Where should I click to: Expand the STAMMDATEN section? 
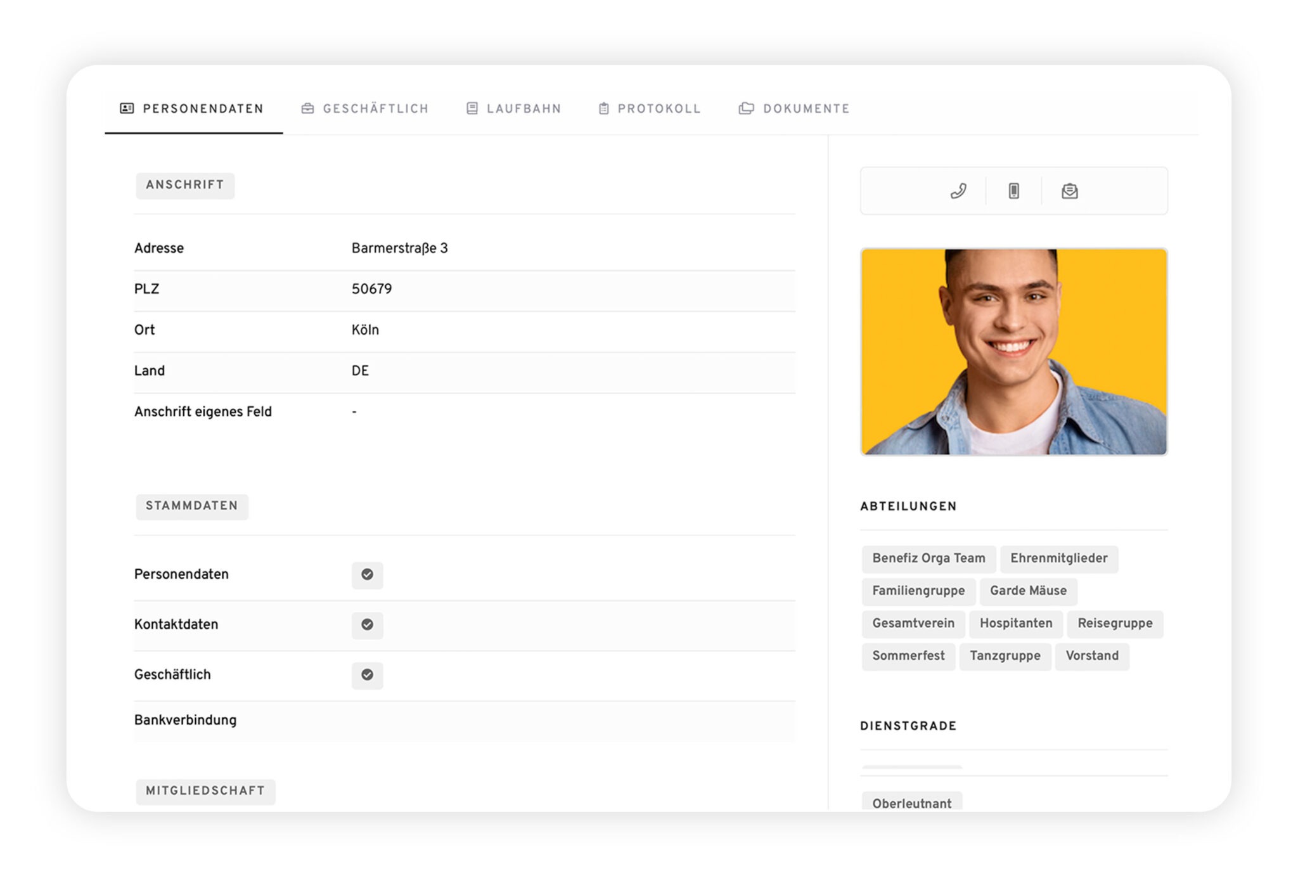[192, 506]
